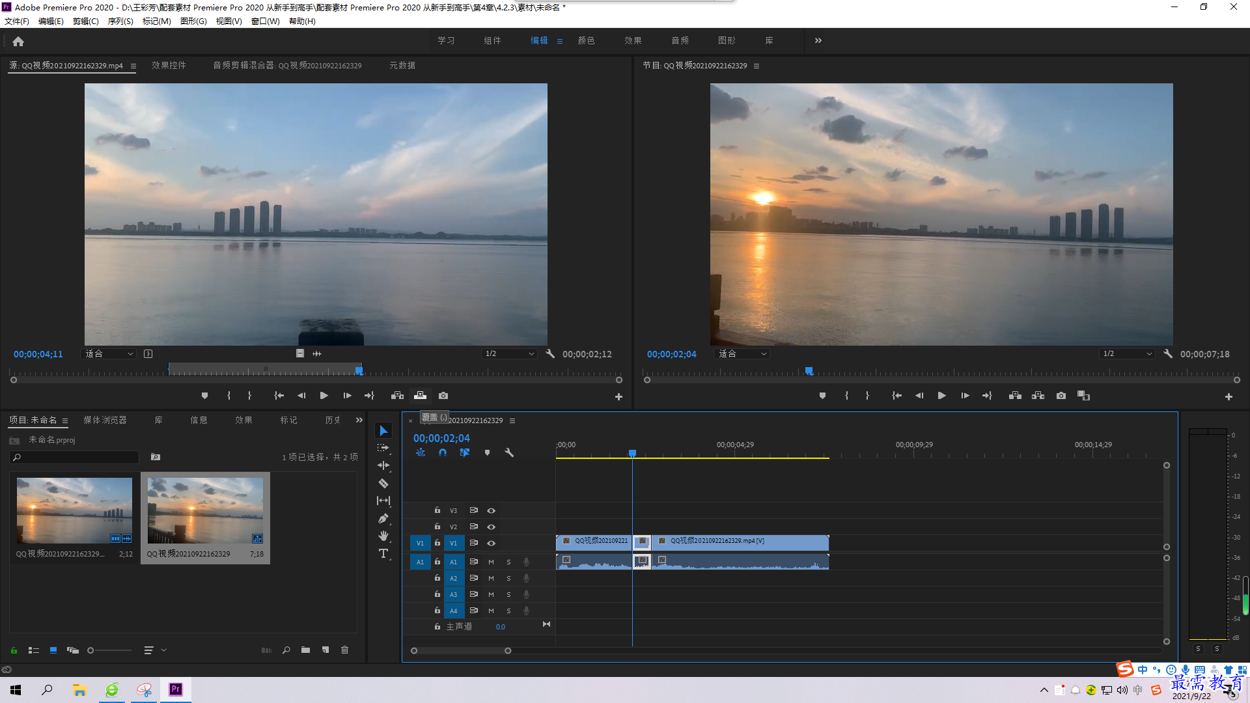This screenshot has width=1250, height=703.
Task: Select QQ视频 clip thumbnail with 2;12 duration
Action: tap(74, 510)
